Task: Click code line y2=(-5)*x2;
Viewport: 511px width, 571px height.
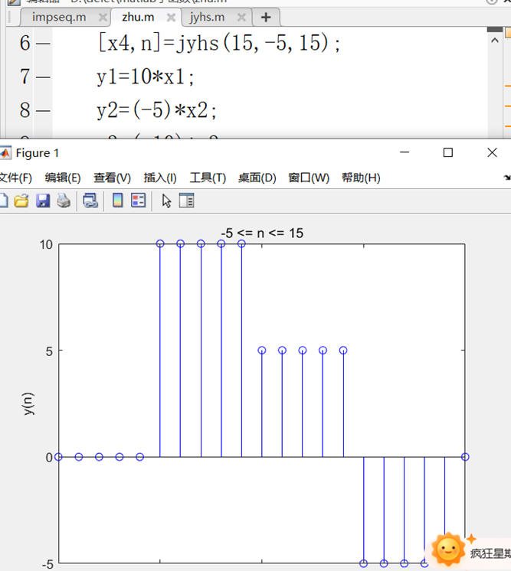Action: tap(156, 110)
